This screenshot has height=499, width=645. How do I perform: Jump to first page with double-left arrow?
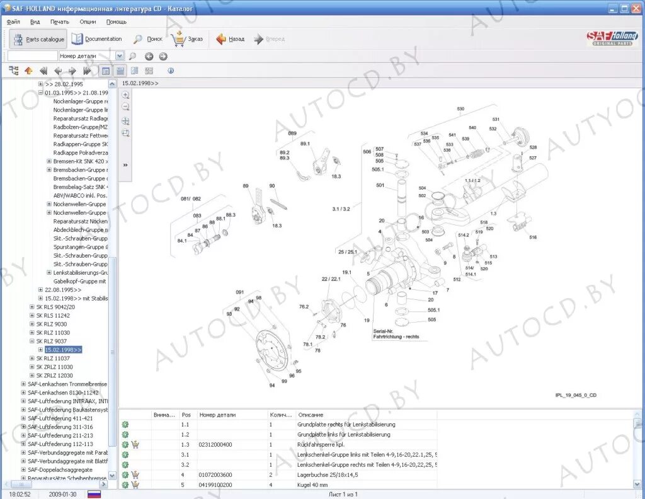pos(43,71)
